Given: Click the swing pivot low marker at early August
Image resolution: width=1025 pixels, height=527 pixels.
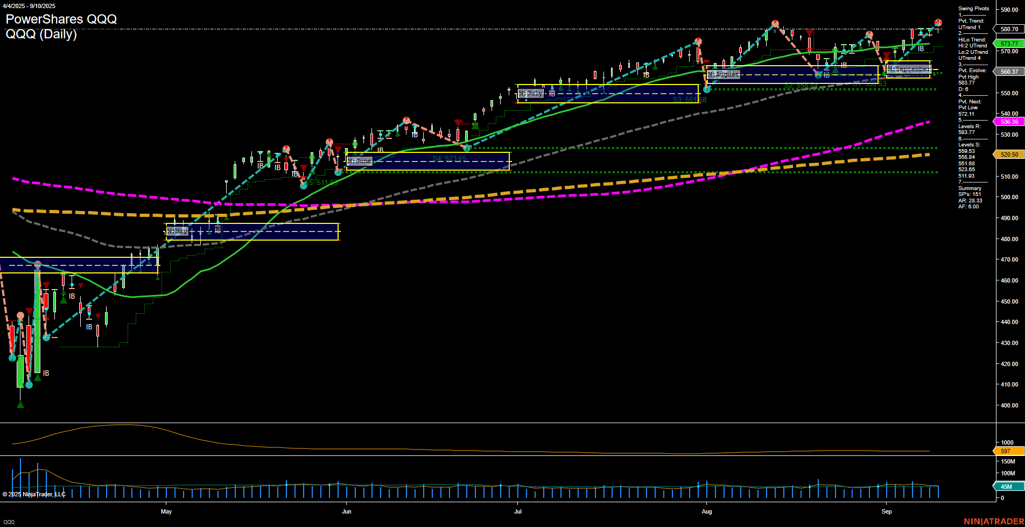Looking at the screenshot, I should tap(707, 89).
